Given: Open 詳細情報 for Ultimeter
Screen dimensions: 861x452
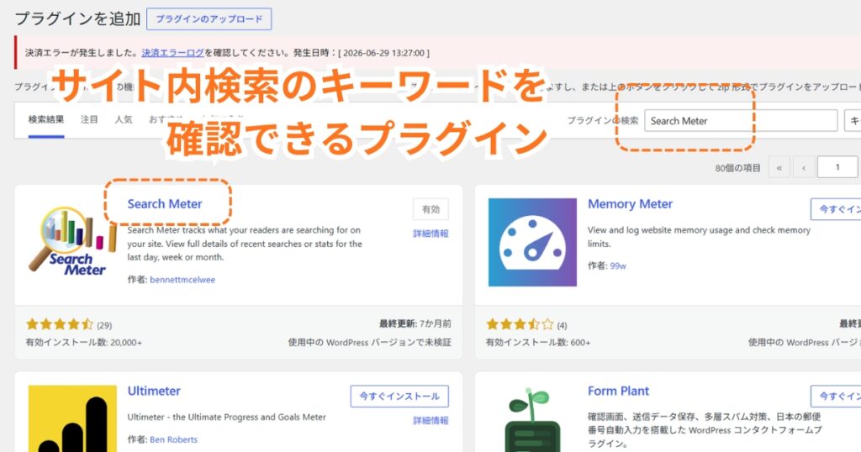Looking at the screenshot, I should coord(430,421).
